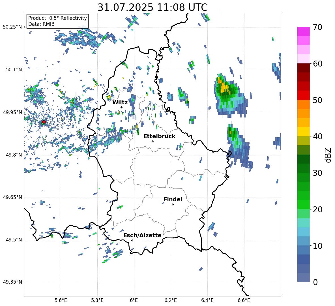Screen dimensions: 335x306
Task: Click the 40 value on the colorbar
Action: (317, 136)
